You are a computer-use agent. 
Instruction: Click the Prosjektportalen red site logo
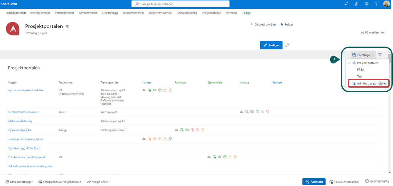tap(13, 29)
